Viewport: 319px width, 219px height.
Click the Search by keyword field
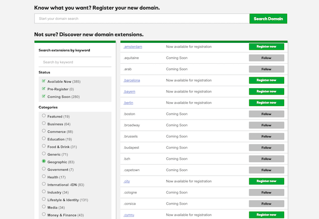(75, 62)
